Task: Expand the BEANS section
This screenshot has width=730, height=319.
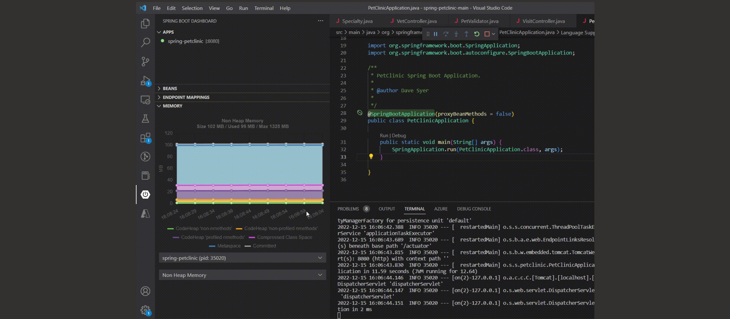Action: [x=170, y=88]
